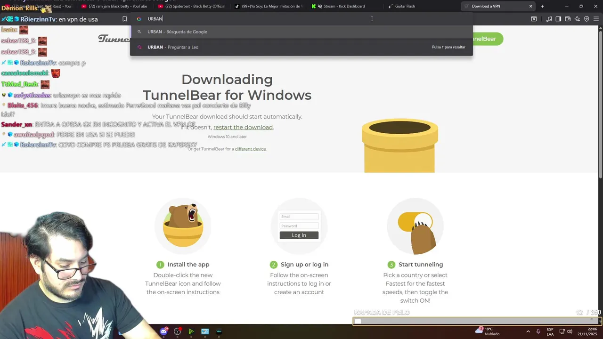
Task: Open the weather widget showing 18°C Nublado
Action: [x=488, y=331]
